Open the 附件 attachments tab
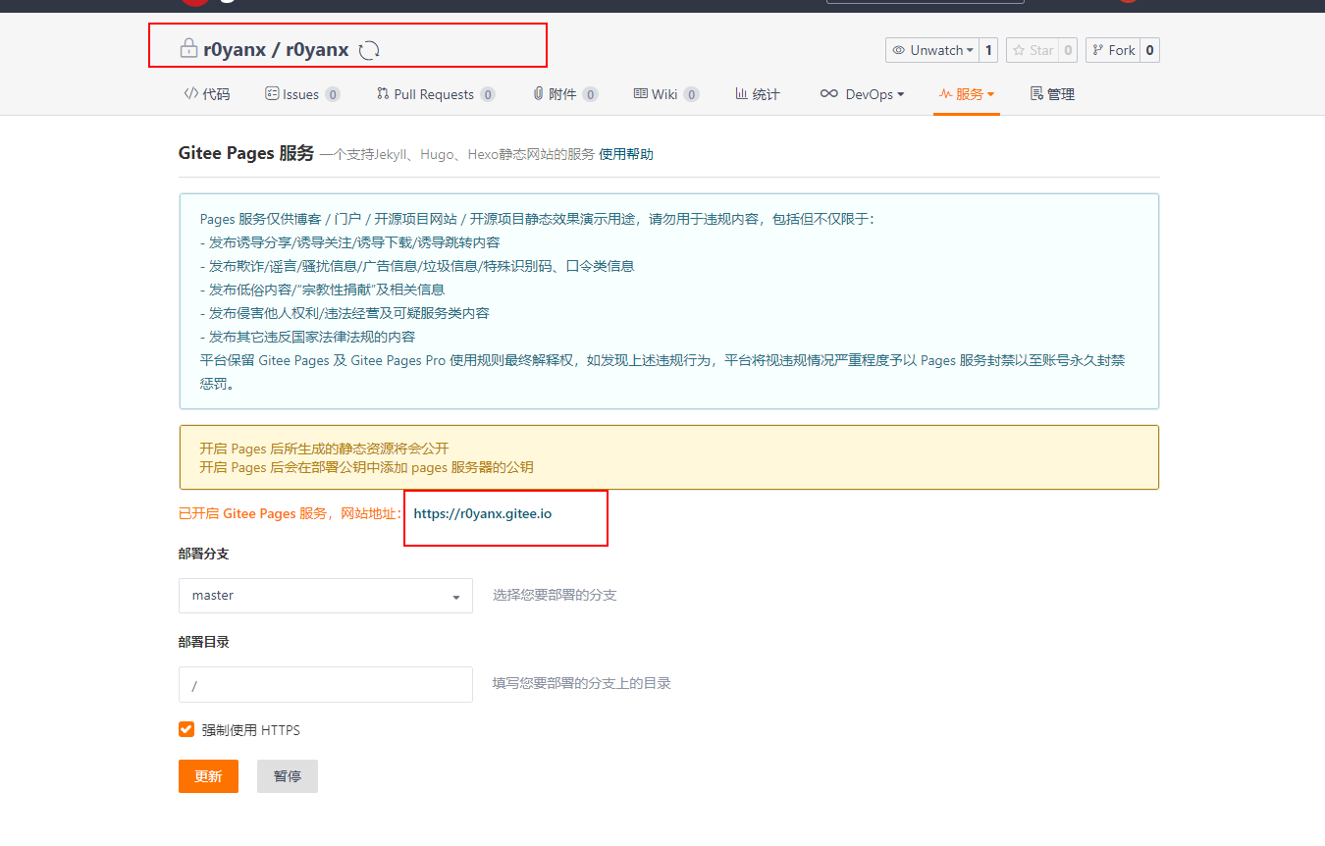 point(562,94)
